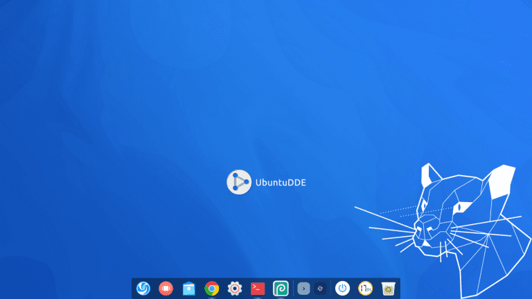Expand the dock tray arrow
Image resolution: width=532 pixels, height=299 pixels.
(303, 289)
